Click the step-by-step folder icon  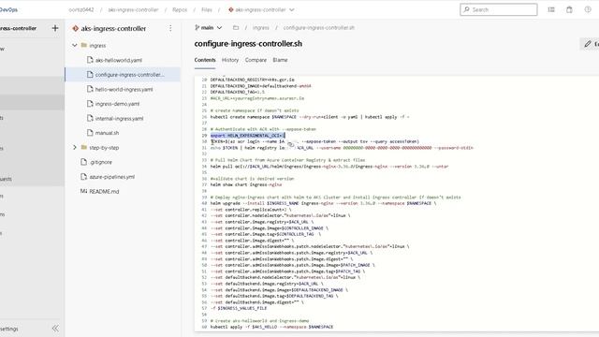84,147
